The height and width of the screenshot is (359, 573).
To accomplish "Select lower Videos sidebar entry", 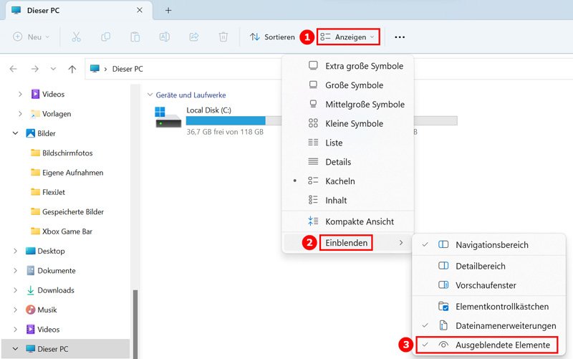I will pyautogui.click(x=43, y=330).
